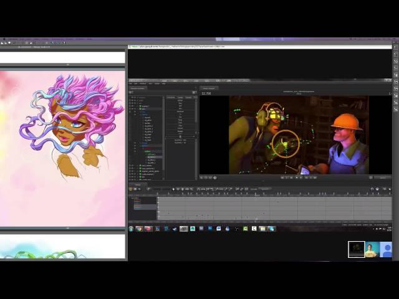Apply the Smooth procedural preset
The image size is (399, 299).
tap(180, 128)
